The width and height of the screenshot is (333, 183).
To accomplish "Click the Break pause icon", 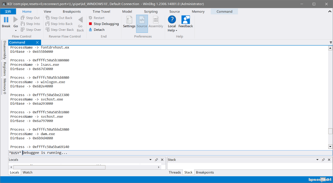I will tap(6, 19).
